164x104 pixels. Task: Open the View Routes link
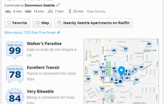tap(96, 11)
